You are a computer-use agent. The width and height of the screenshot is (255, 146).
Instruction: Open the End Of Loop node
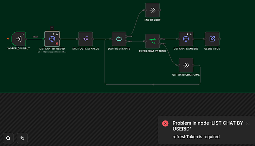point(153,10)
